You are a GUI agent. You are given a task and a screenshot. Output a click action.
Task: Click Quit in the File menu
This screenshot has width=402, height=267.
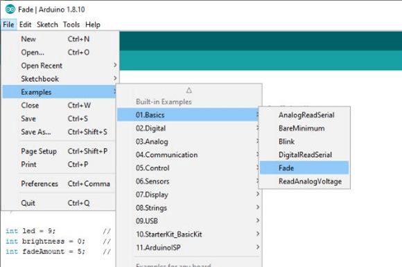pos(61,203)
